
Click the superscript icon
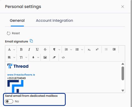(x=97, y=49)
